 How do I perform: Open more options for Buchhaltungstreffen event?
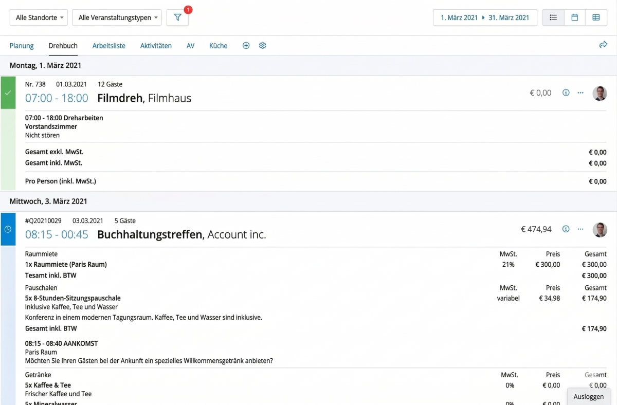580,229
